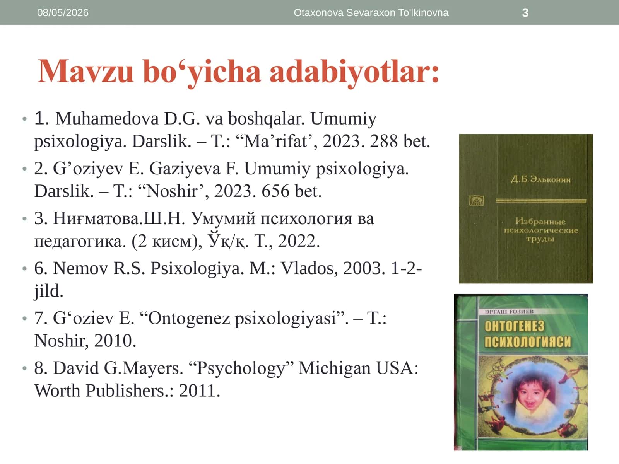619x464 pixels.
Task: Click the word 'jild.'
Action: click(x=49, y=291)
